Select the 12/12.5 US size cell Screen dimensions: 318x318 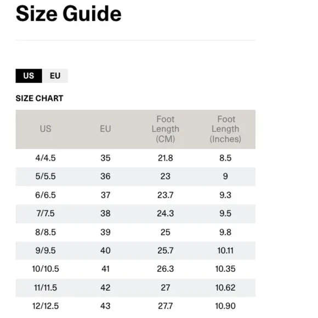coord(46,306)
